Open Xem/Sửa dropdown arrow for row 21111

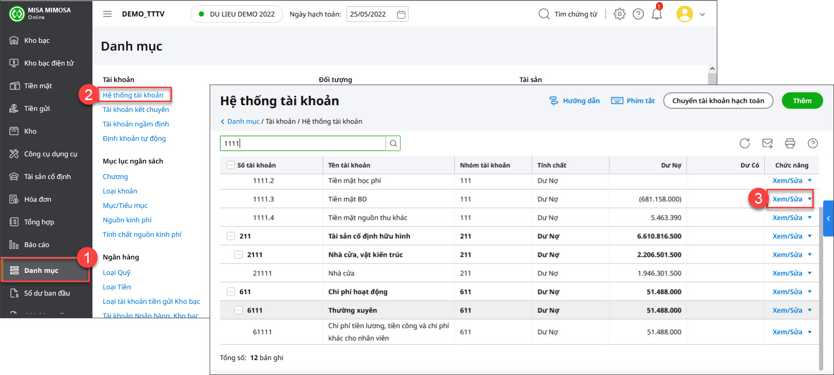point(810,273)
